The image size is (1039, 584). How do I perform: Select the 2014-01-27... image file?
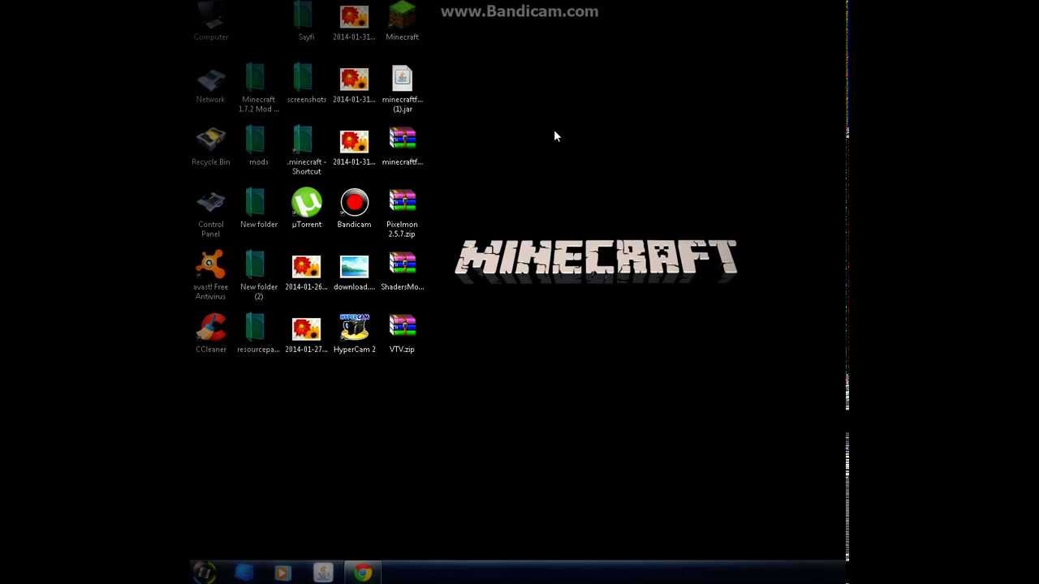coord(306,333)
